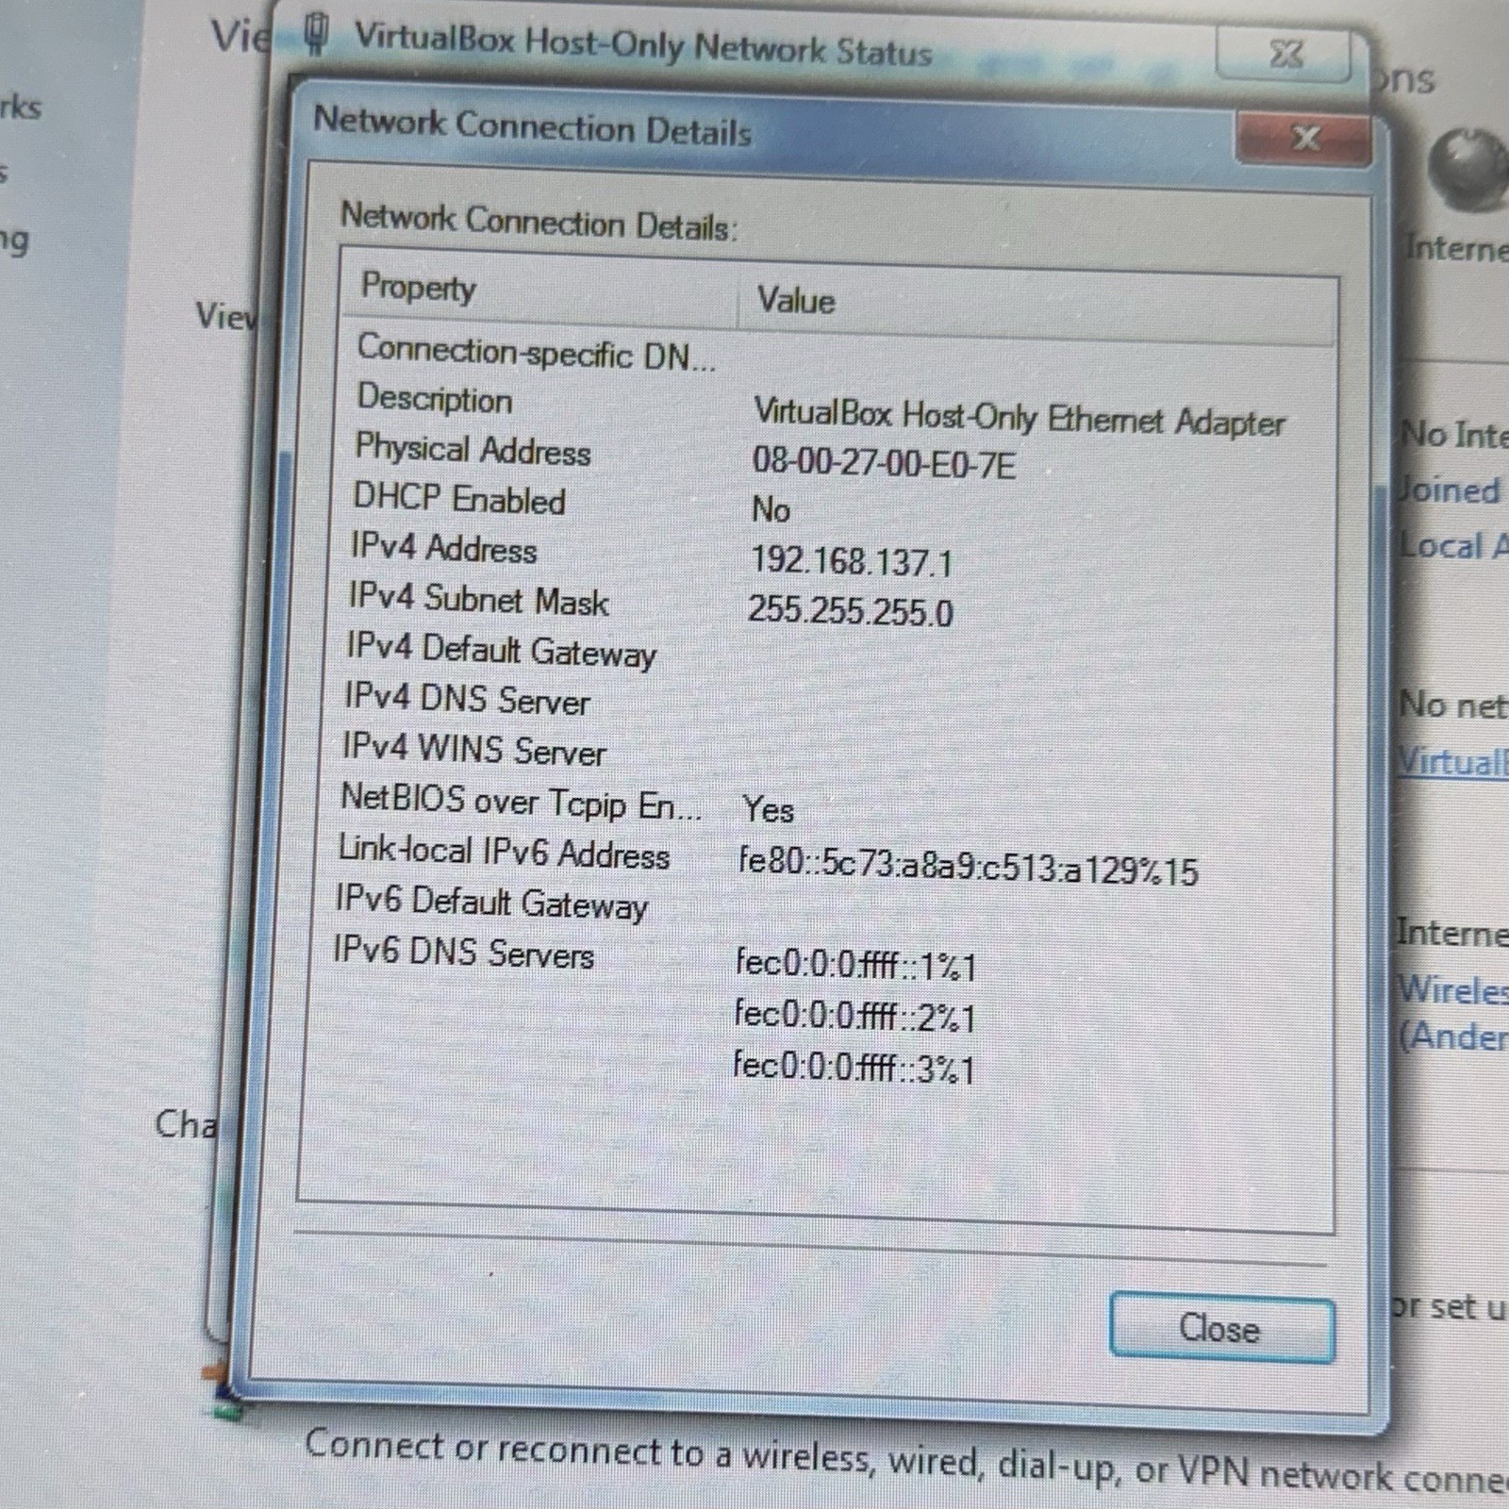Select the DHCP Enabled property
This screenshot has height=1509, width=1509.
click(x=459, y=498)
